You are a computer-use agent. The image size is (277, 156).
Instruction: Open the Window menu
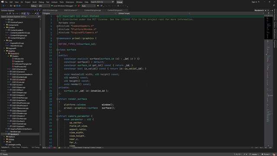79,2
